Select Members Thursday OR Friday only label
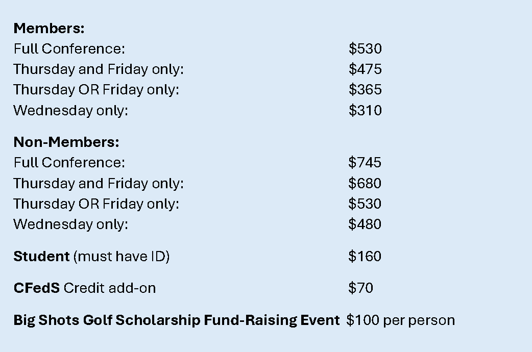The height and width of the screenshot is (352, 532). click(96, 90)
